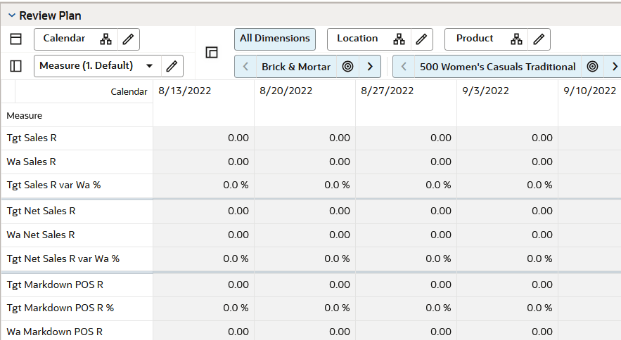Go to previous product before 500 Women's Casuals

tap(404, 67)
